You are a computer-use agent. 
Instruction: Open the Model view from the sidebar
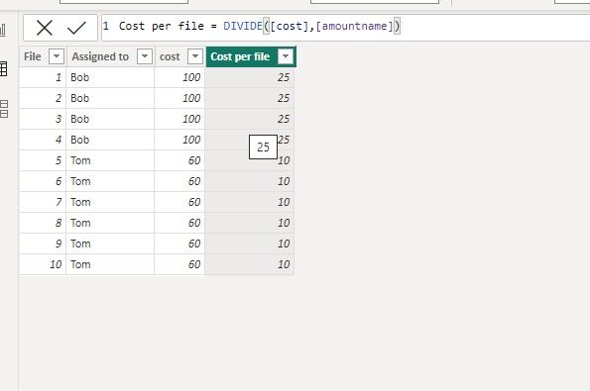click(4, 109)
